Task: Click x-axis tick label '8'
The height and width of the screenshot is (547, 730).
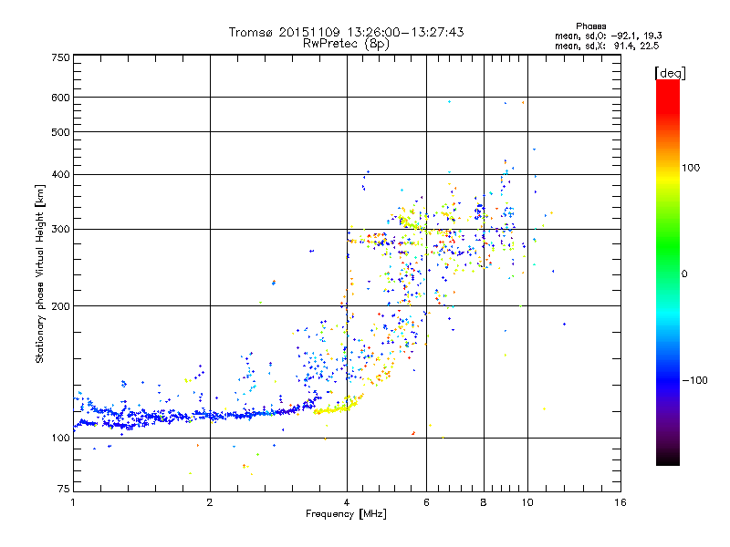Action: click(x=484, y=502)
